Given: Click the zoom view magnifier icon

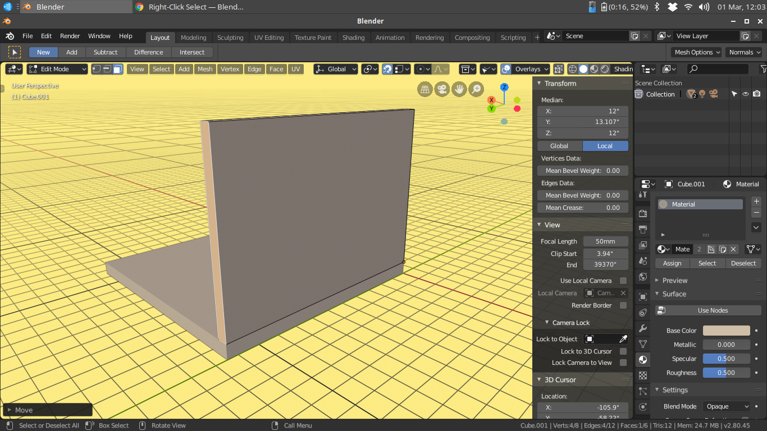Looking at the screenshot, I should tap(476, 89).
